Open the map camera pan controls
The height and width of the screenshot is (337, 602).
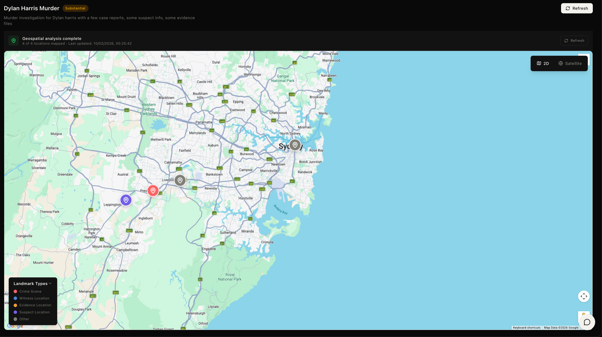pos(584,296)
